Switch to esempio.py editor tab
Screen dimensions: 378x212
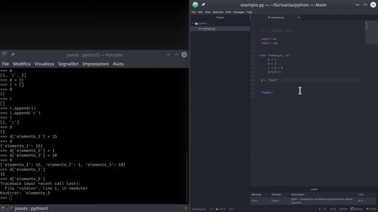[276, 17]
